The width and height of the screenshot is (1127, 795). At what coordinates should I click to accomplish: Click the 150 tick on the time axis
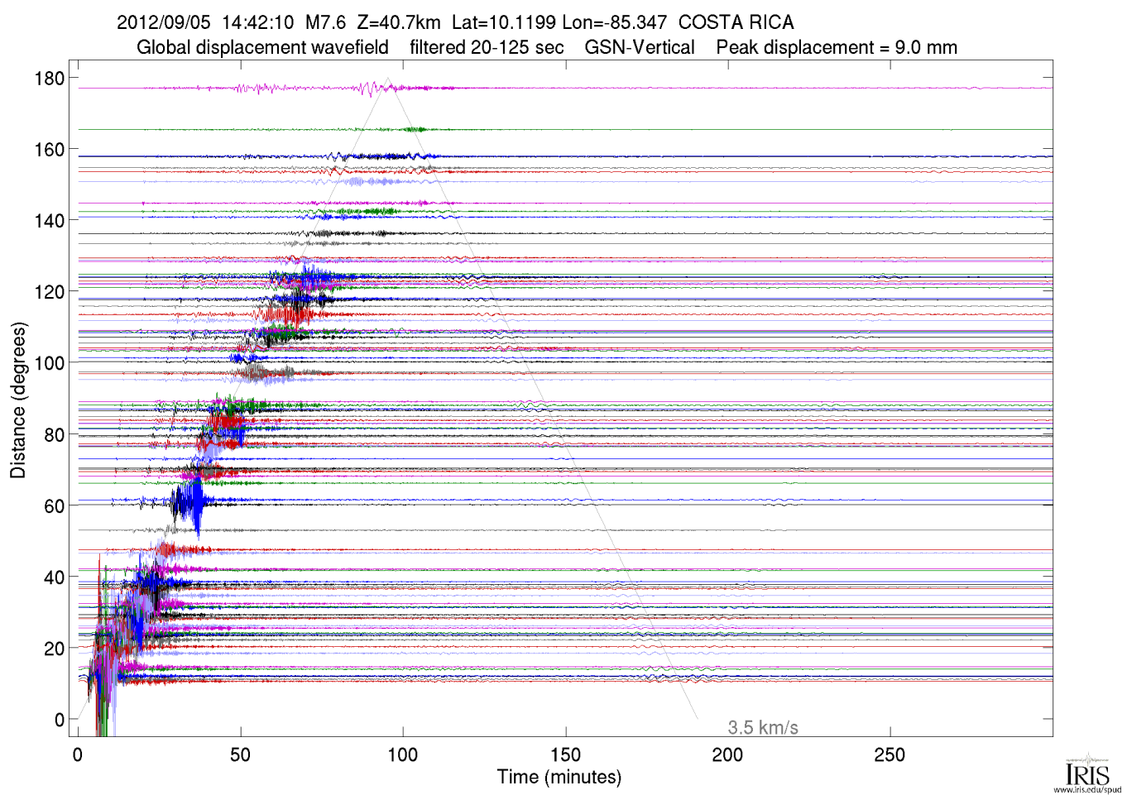click(x=565, y=754)
